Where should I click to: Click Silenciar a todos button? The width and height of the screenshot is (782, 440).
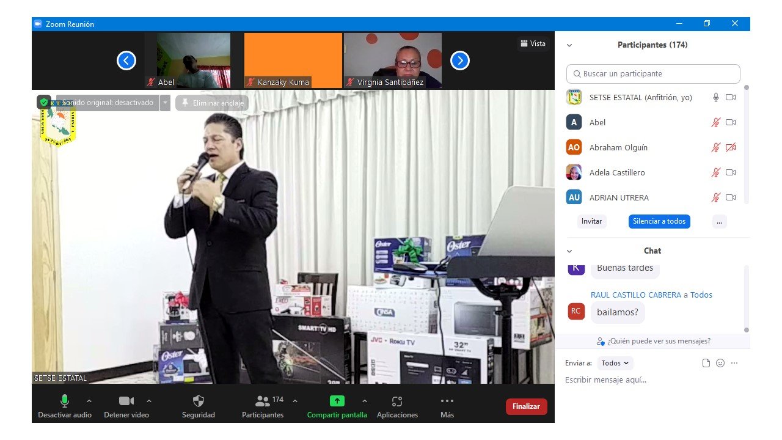click(659, 221)
